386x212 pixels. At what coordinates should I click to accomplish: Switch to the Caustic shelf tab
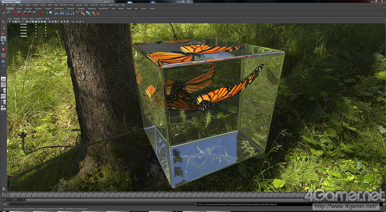(152, 9)
